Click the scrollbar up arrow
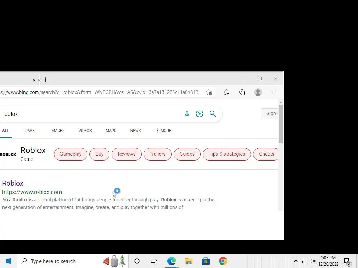This screenshot has height=268, width=358. pos(281,102)
